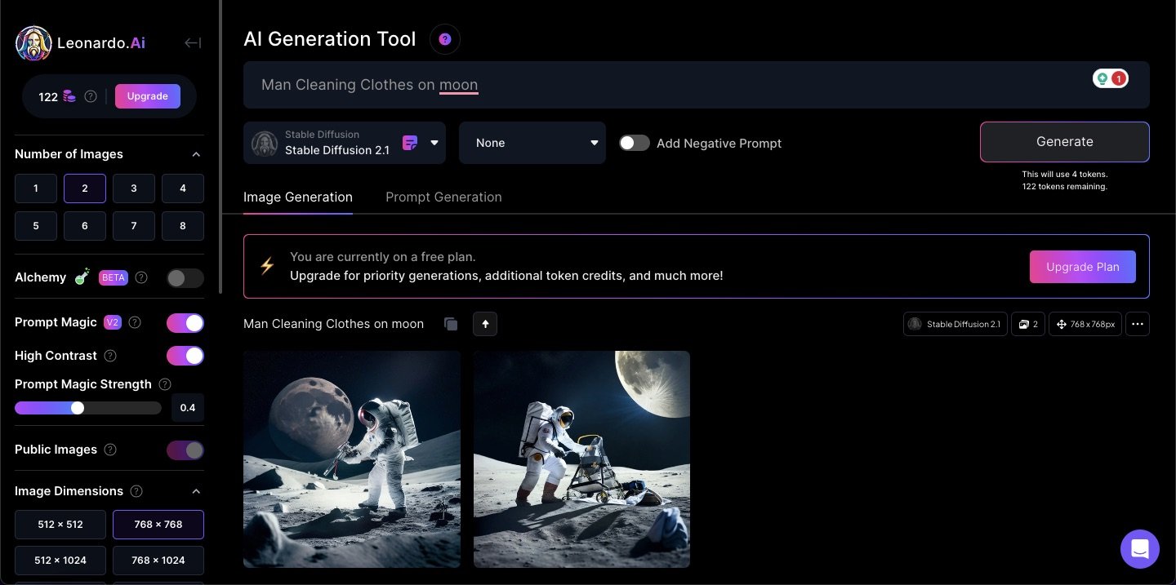Open the None style dropdown
The width and height of the screenshot is (1176, 585).
(x=532, y=143)
